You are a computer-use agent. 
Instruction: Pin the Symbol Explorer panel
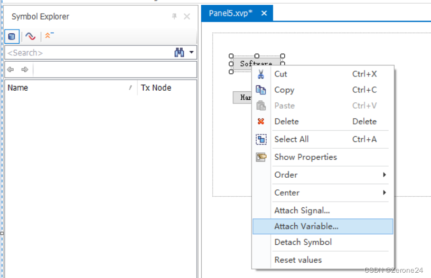click(174, 16)
